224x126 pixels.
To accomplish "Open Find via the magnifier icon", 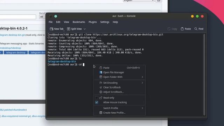I will coord(196,29).
